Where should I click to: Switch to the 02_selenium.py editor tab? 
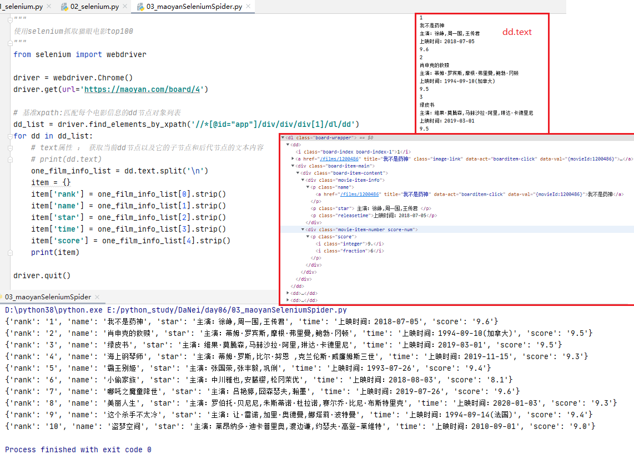[x=94, y=7]
